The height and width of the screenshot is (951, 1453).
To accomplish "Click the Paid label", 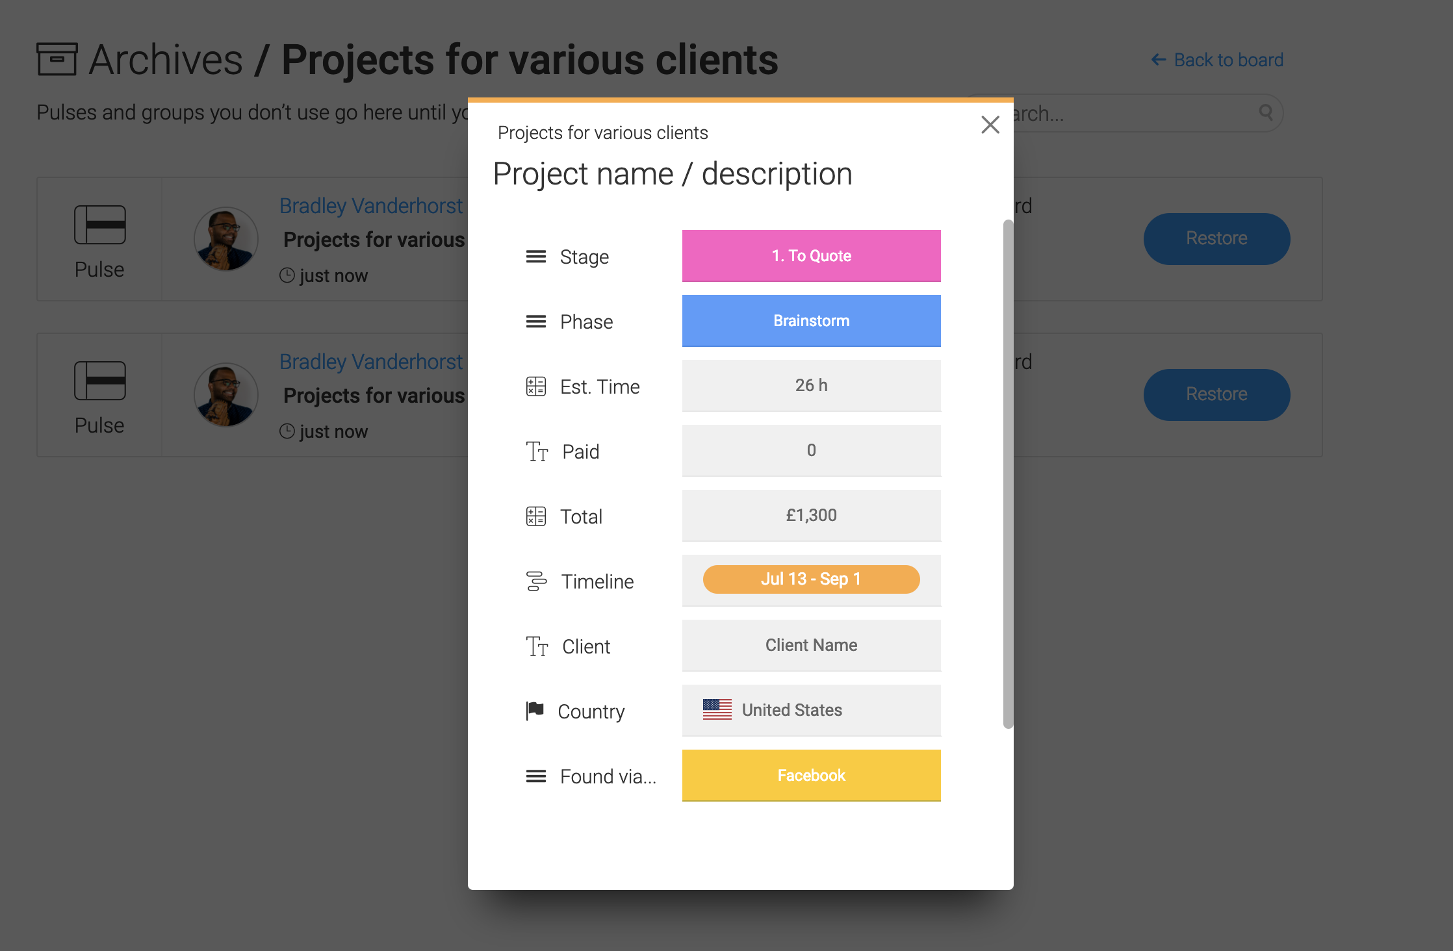I will pyautogui.click(x=580, y=451).
